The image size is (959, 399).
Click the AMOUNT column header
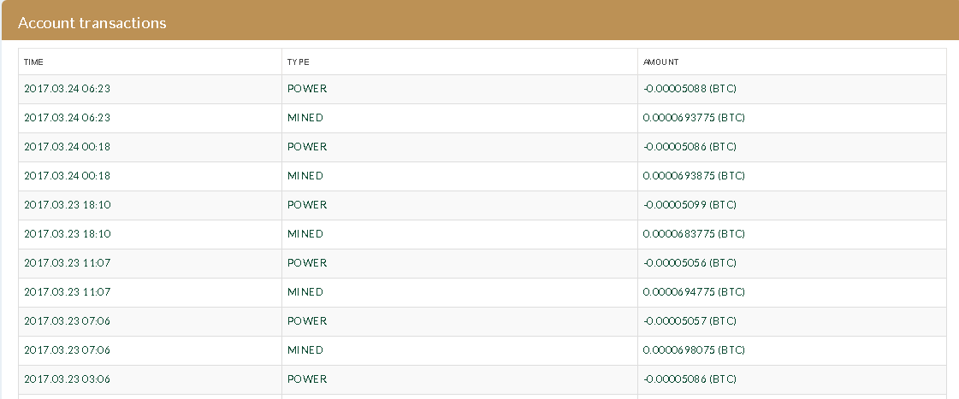coord(661,62)
